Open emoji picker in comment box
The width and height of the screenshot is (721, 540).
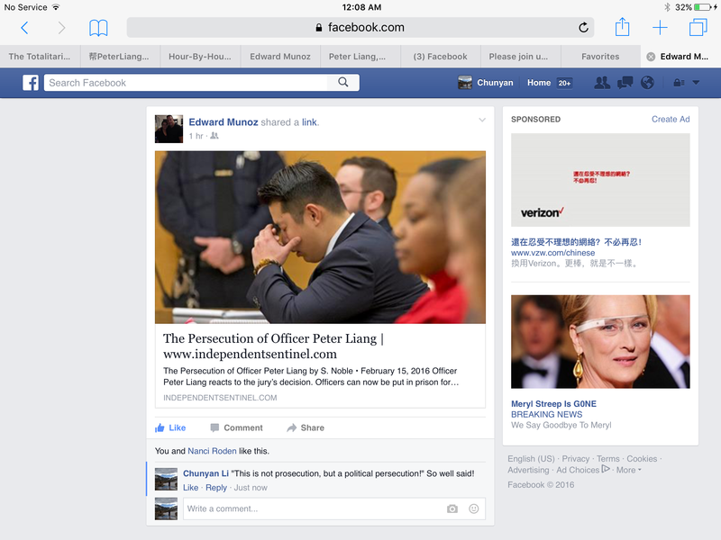[474, 508]
